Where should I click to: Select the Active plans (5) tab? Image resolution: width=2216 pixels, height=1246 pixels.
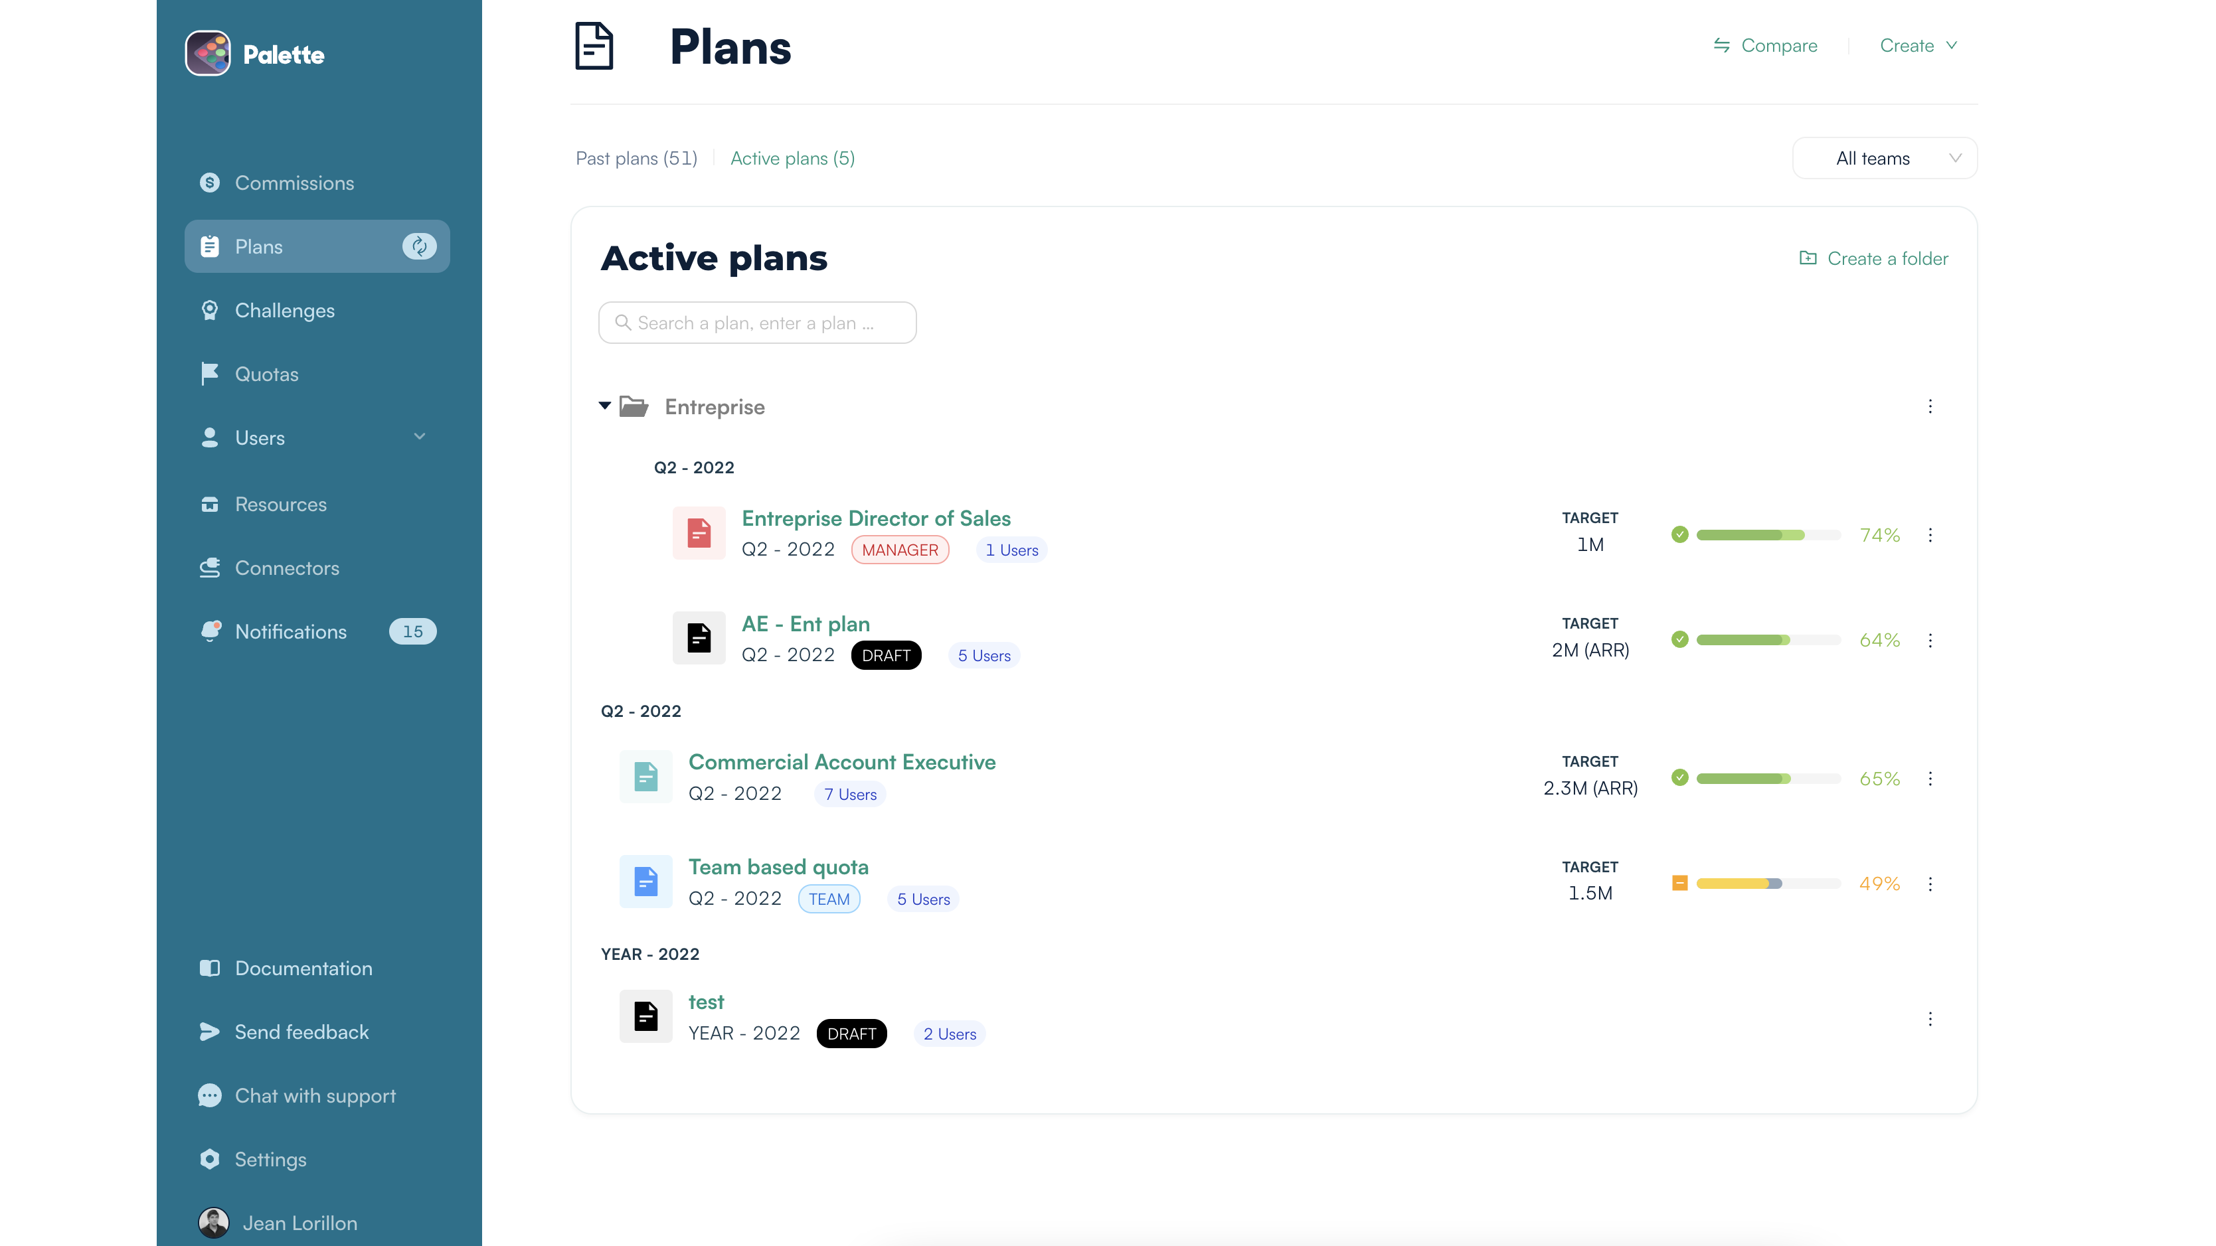(792, 158)
